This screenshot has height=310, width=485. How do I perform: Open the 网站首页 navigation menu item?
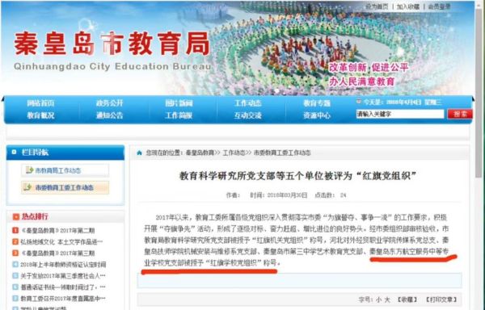(x=40, y=103)
